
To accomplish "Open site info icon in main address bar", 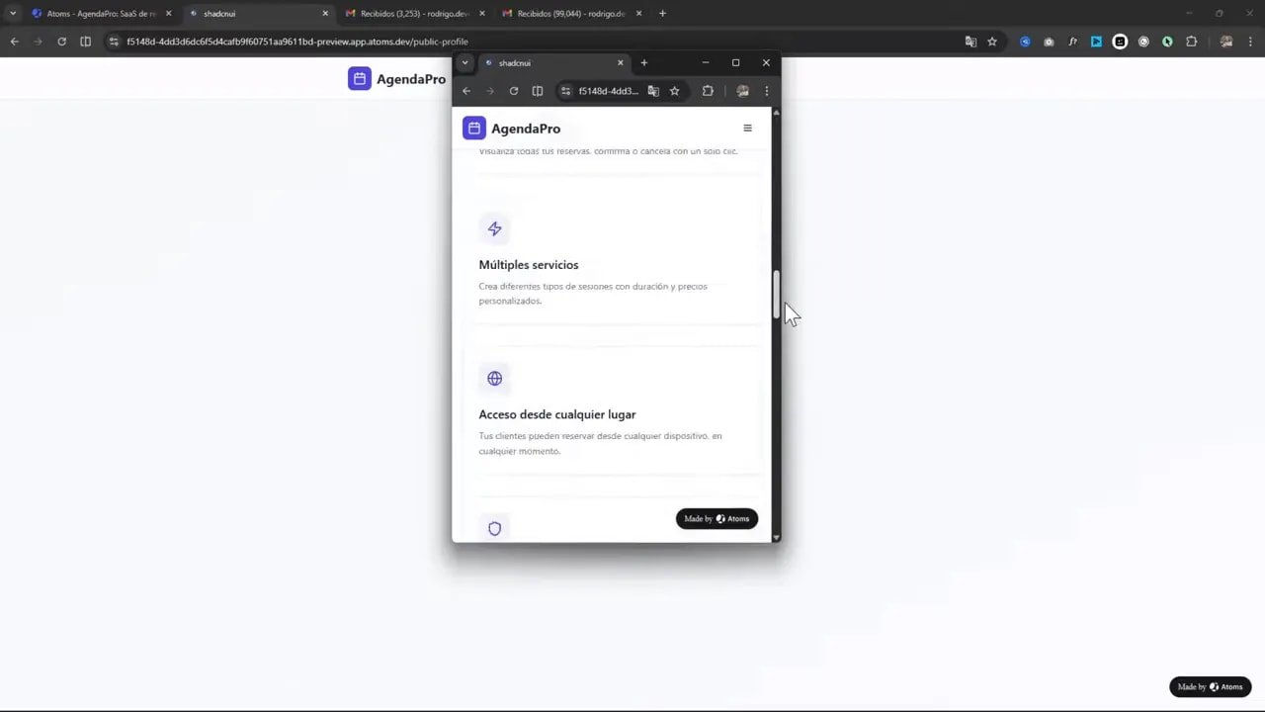I will pos(114,42).
